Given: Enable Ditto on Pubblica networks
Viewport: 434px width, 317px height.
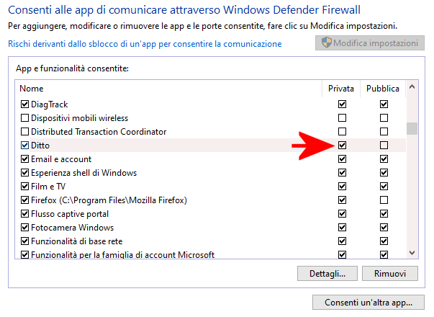Looking at the screenshot, I should (x=384, y=146).
